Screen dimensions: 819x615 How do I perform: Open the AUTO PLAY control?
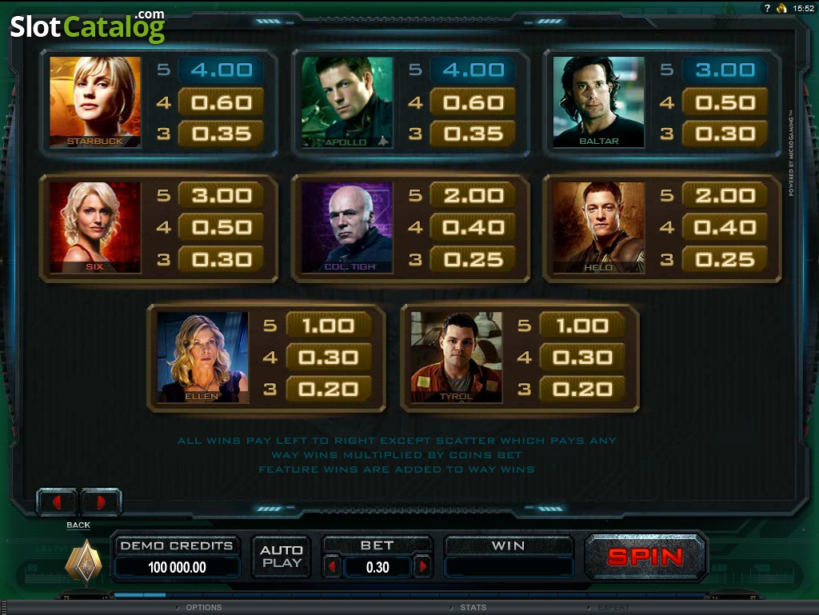282,557
